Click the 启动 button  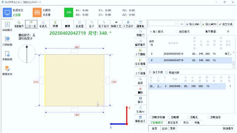tap(164, 129)
